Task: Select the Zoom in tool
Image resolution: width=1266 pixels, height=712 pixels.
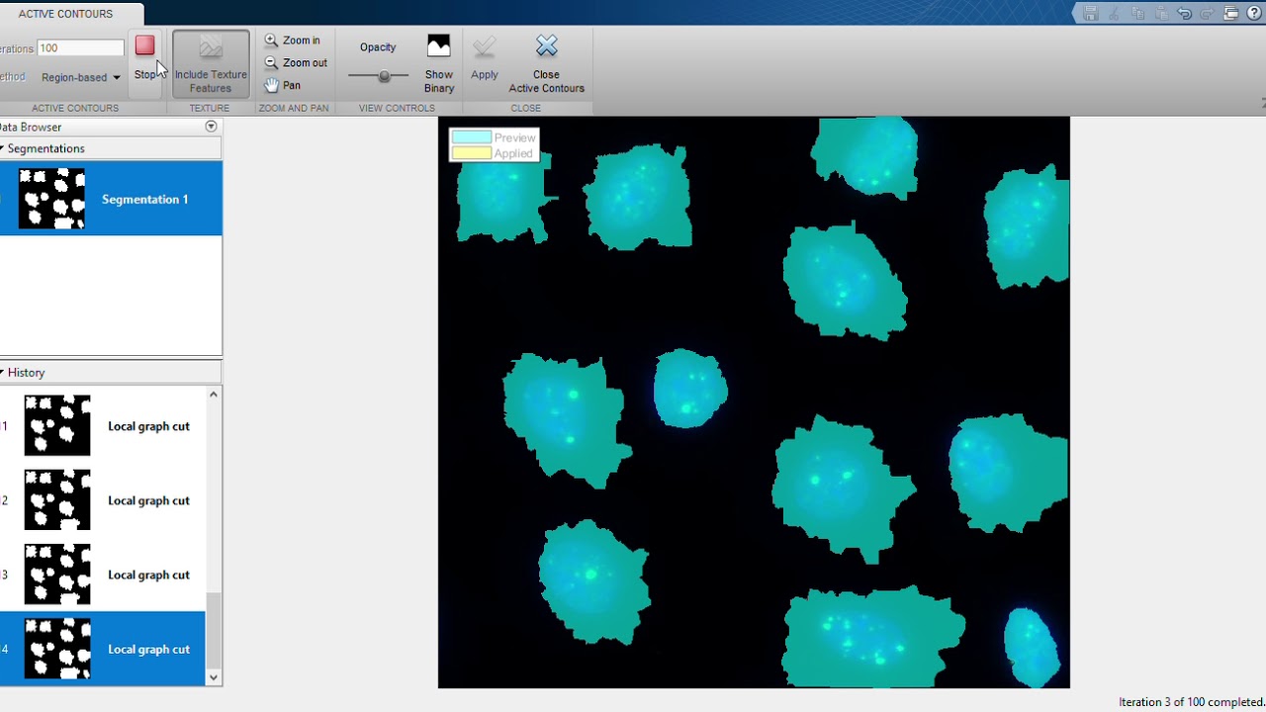Action: point(293,41)
